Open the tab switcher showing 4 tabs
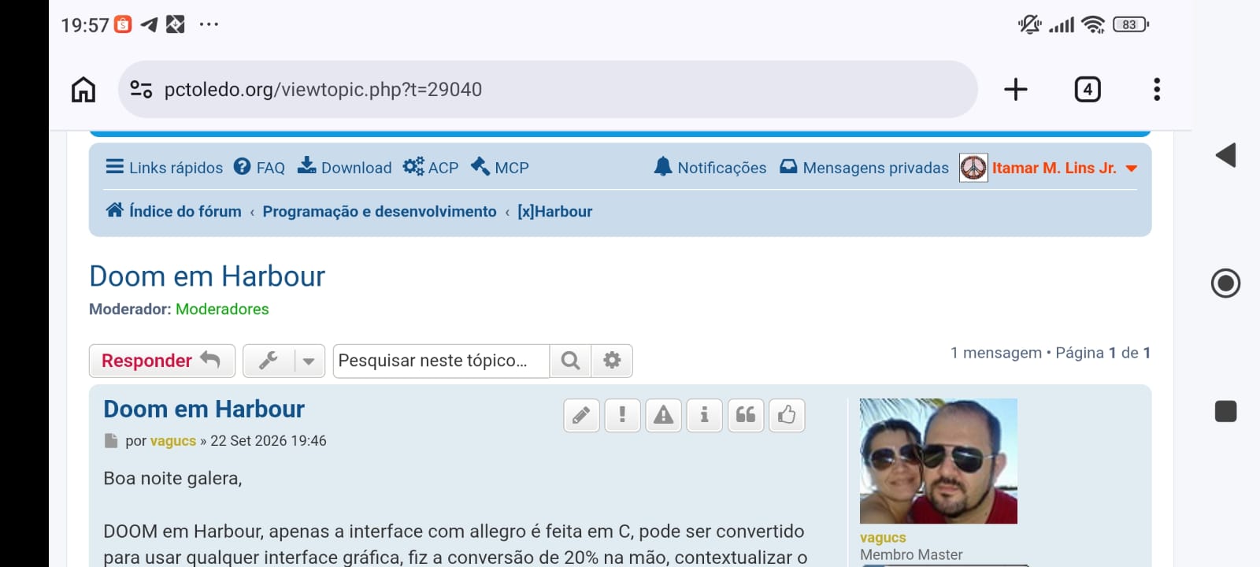The width and height of the screenshot is (1260, 567). click(1088, 89)
